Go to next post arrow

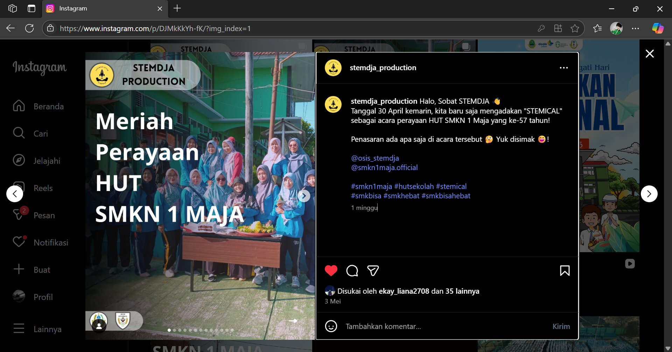[x=649, y=194]
